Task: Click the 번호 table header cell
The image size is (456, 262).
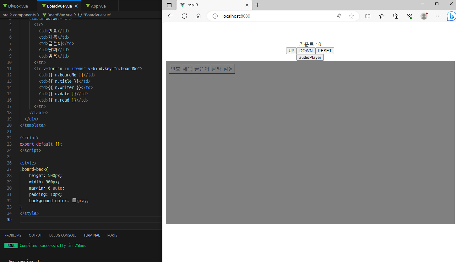Action: point(176,69)
